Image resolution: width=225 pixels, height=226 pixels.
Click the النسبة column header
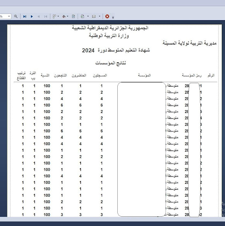coord(45,75)
